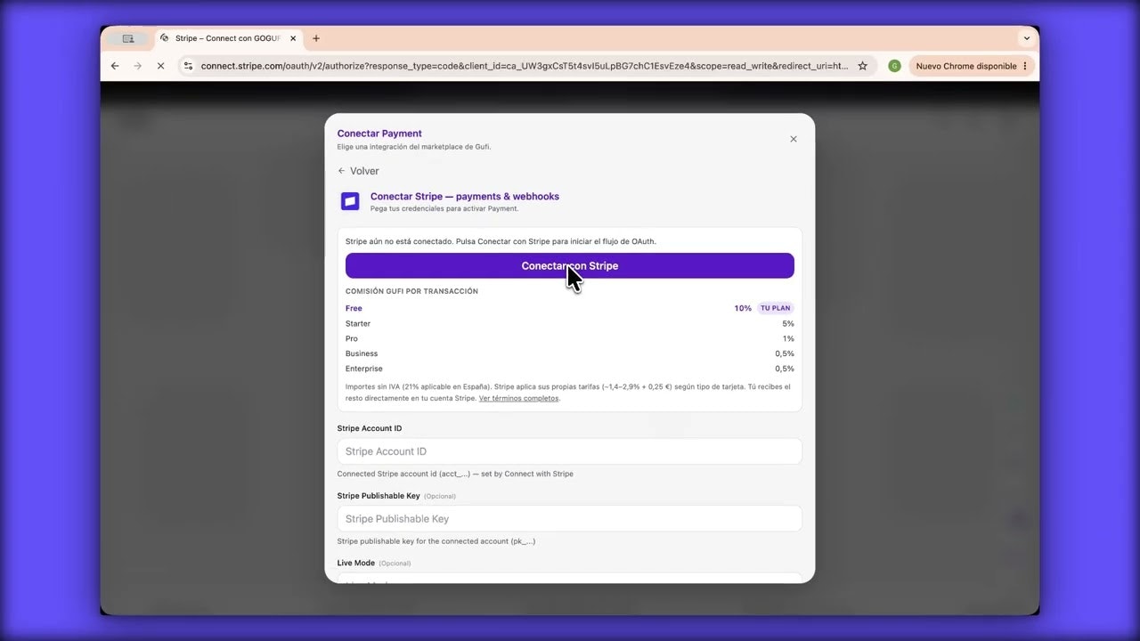1140x641 pixels.
Task: Select the Stripe – Connect con GOGUFI tab
Action: coord(228,38)
